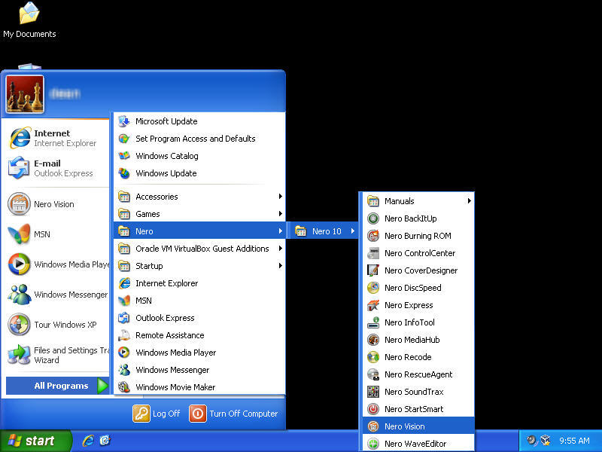602x452 pixels.
Task: Launch Outlook Express in All Programs list
Action: (x=199, y=317)
